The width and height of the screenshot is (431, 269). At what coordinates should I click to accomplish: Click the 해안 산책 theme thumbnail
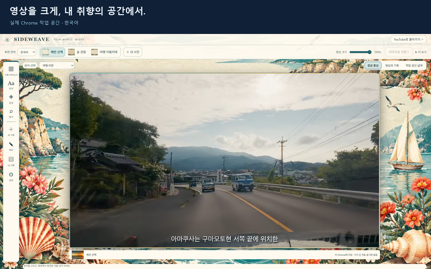pyautogui.click(x=45, y=52)
